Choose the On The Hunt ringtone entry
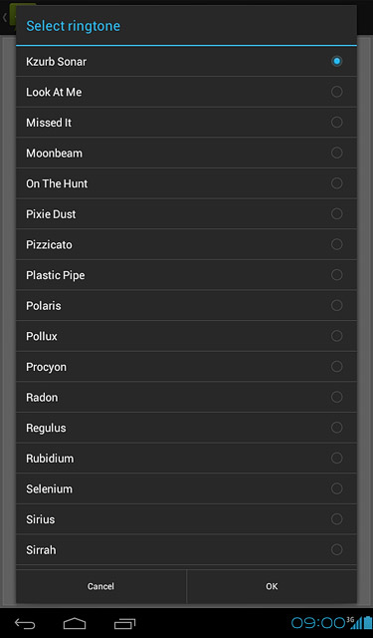 pos(186,183)
